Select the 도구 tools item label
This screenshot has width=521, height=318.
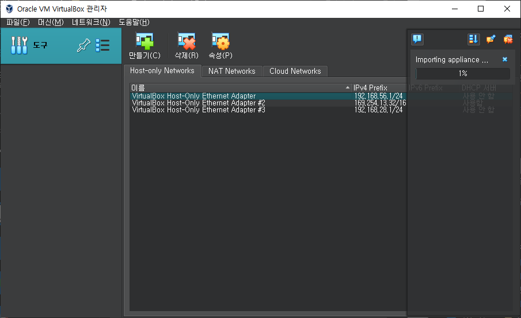40,46
